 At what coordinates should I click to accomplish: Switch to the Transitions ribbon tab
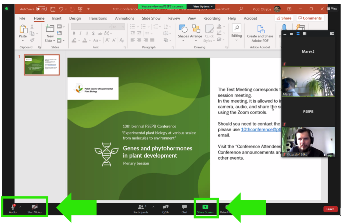click(98, 18)
